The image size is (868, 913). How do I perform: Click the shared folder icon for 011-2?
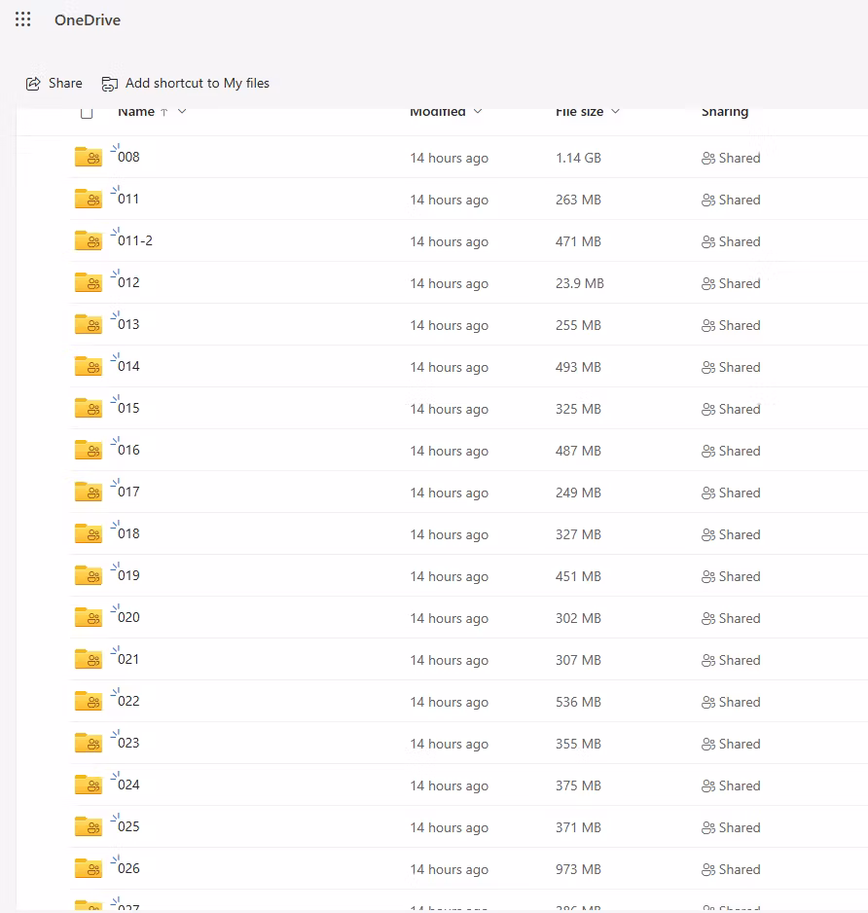click(x=89, y=241)
